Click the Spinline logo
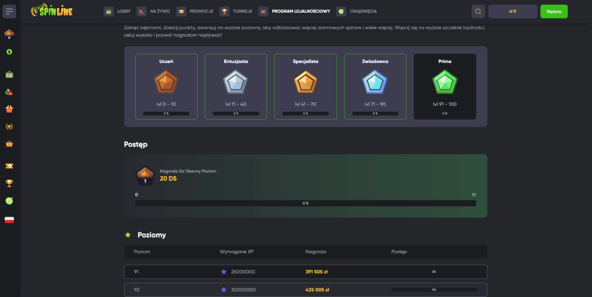 (52, 11)
